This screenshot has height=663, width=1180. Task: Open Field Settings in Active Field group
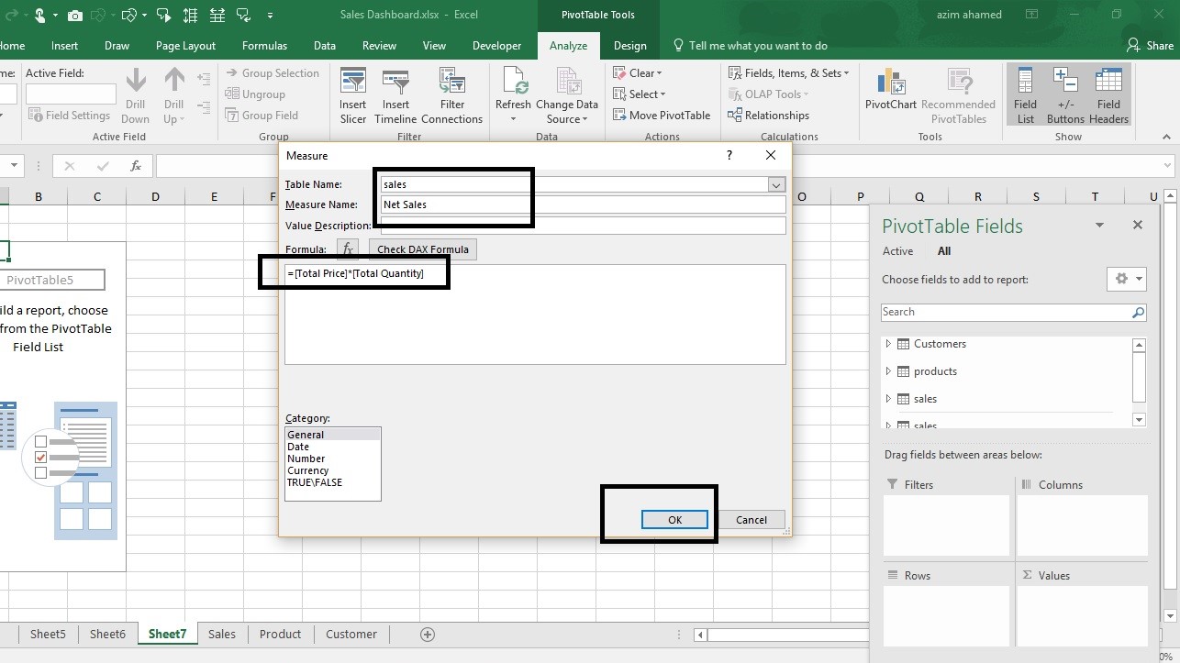(x=70, y=116)
